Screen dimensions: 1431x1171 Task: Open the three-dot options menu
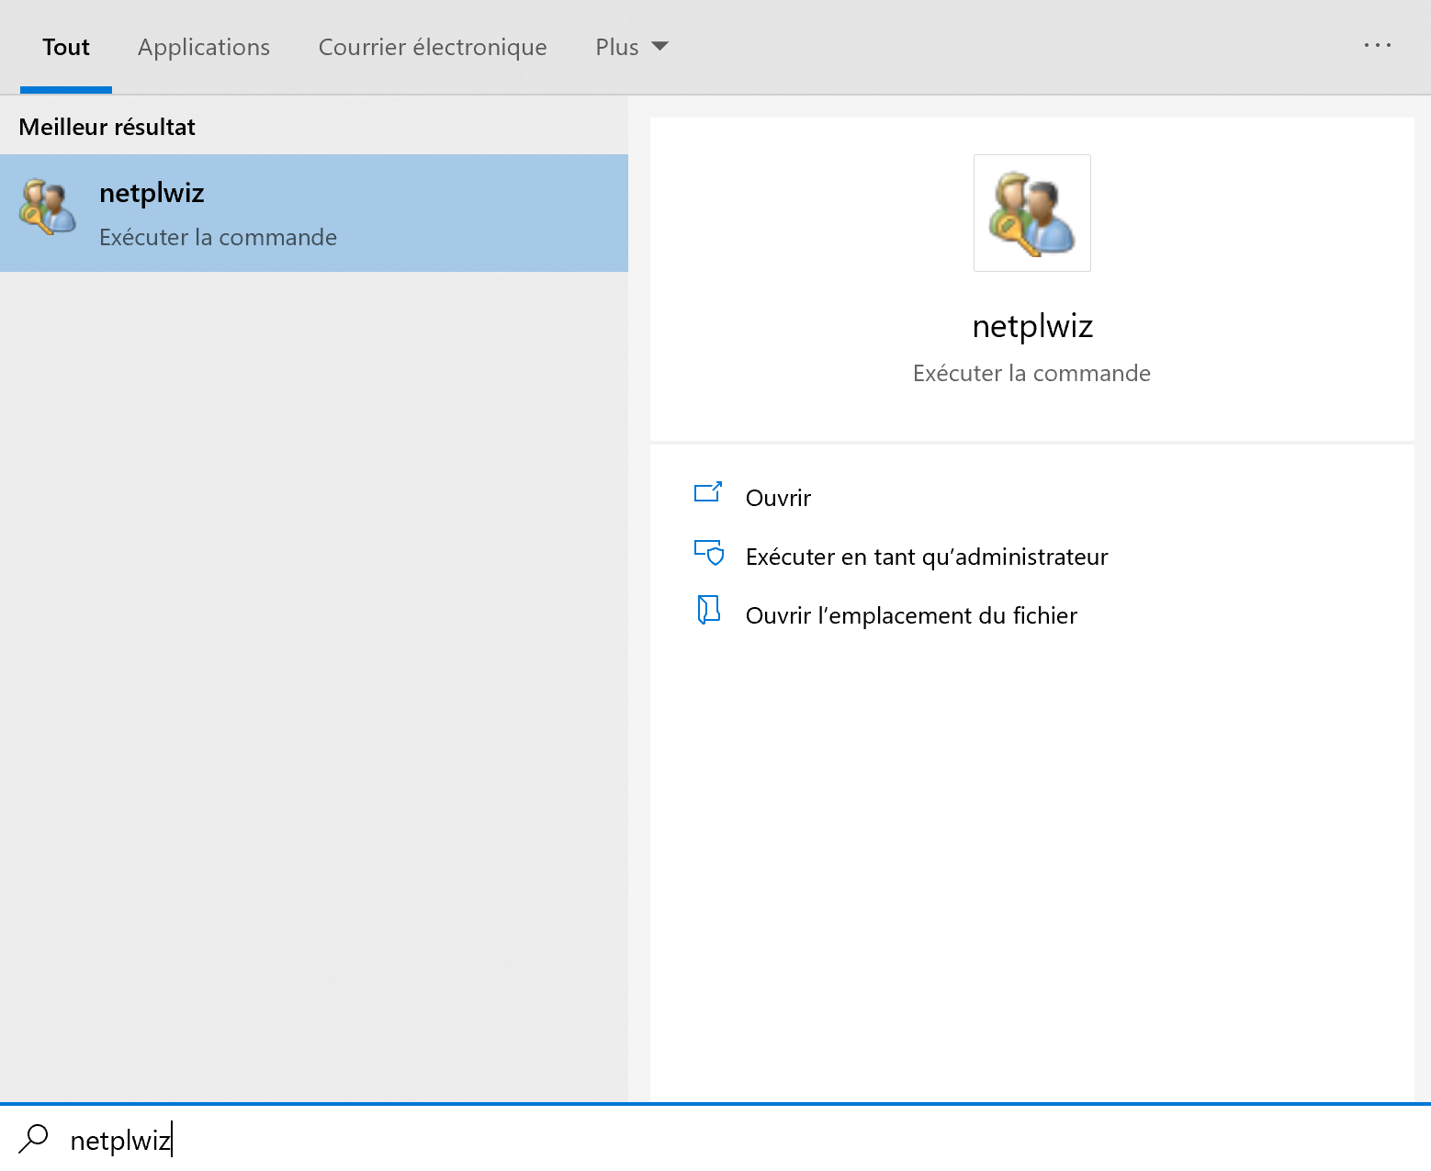[1377, 45]
